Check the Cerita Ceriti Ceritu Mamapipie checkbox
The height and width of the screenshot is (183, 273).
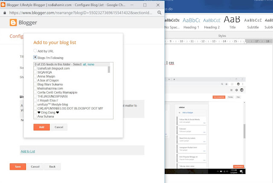coord(35,92)
